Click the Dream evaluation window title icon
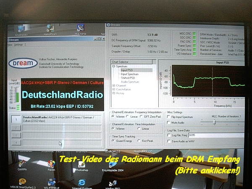The height and width of the screenshot is (189, 252). 108,25
